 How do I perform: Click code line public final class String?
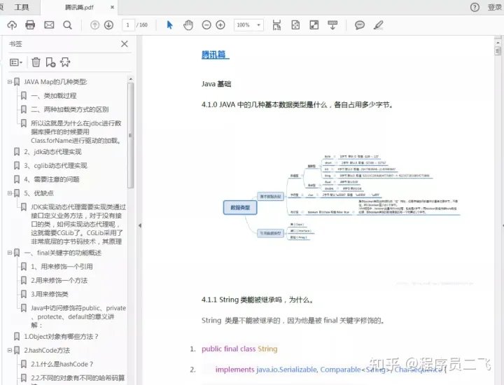[239, 349]
